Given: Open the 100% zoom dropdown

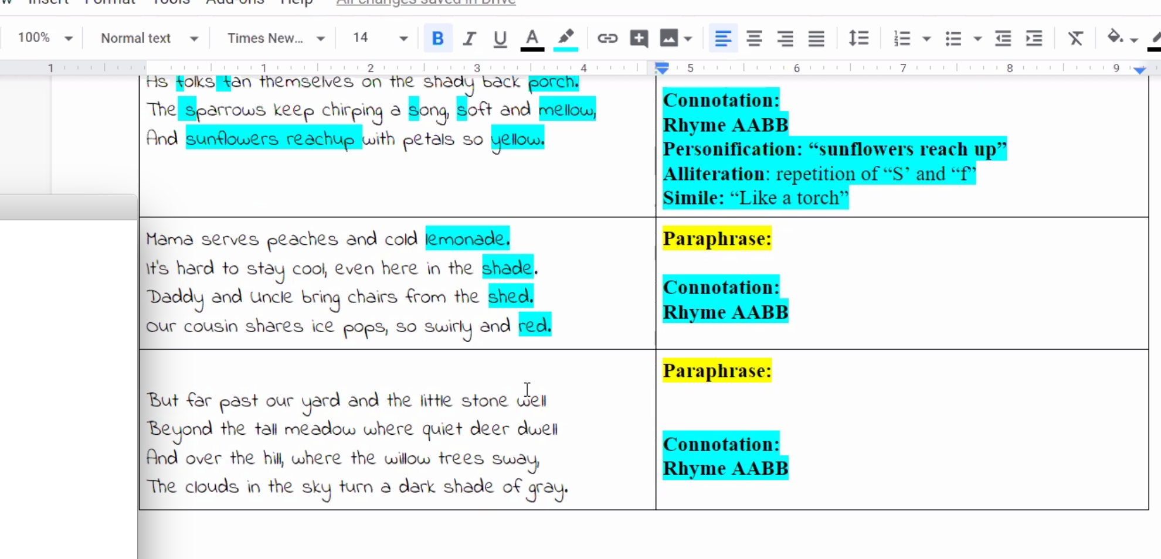Looking at the screenshot, I should 45,38.
